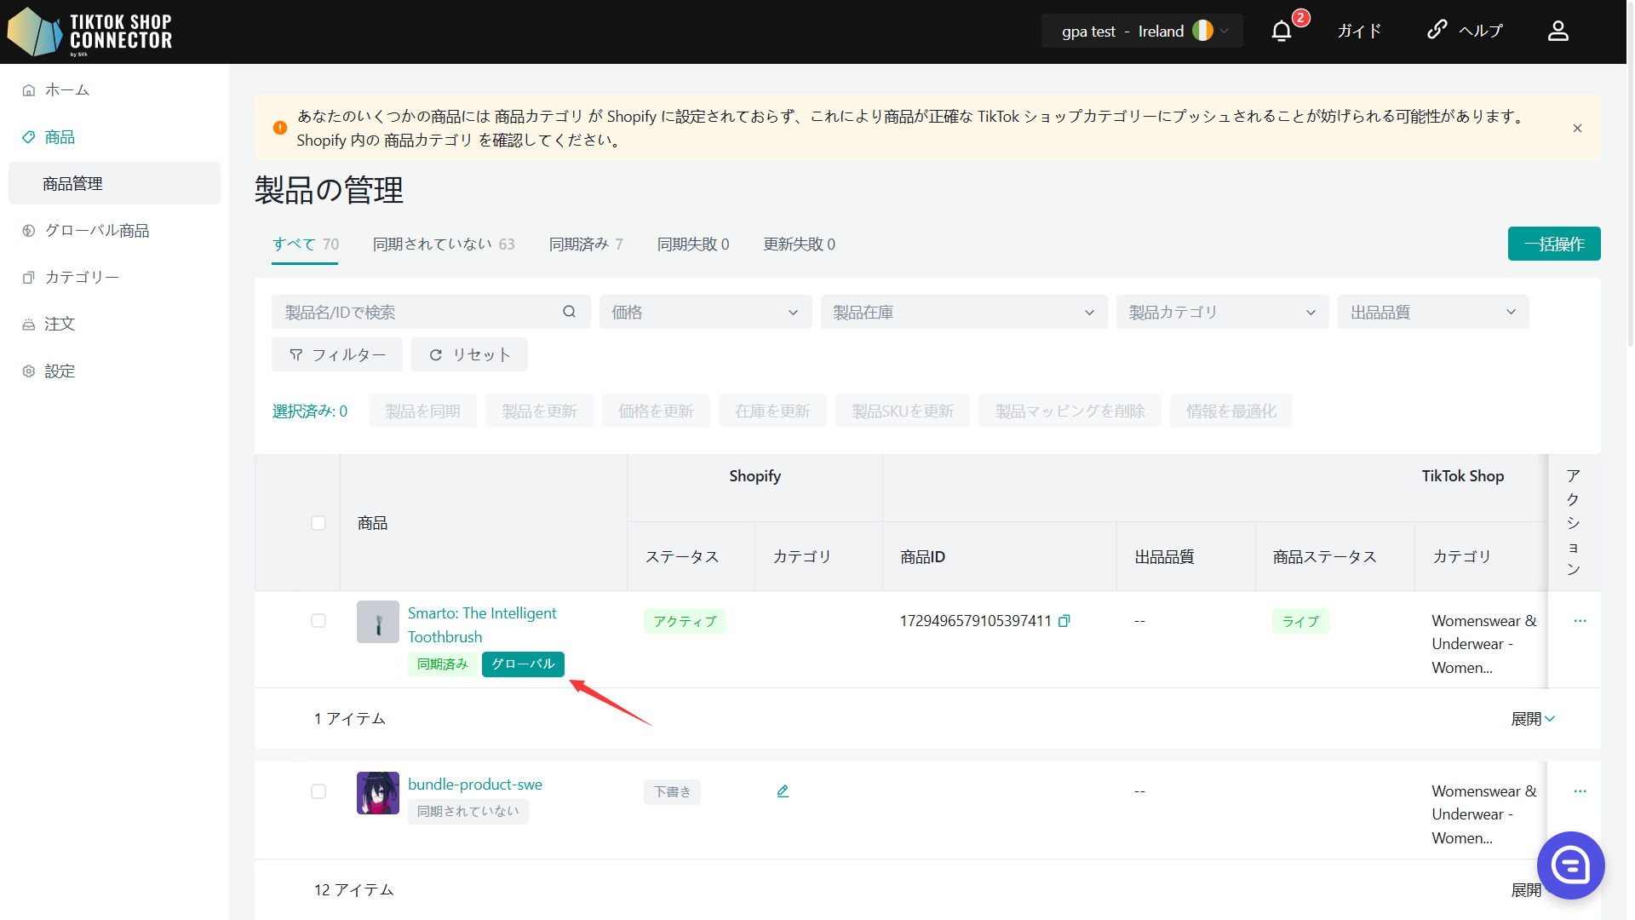Image resolution: width=1635 pixels, height=920 pixels.
Task: Open 設定 in sidebar
Action: click(114, 371)
